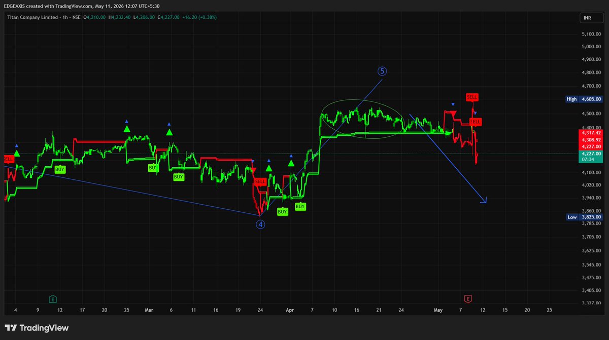Click the 4,800.00 price axis label

click(x=591, y=73)
